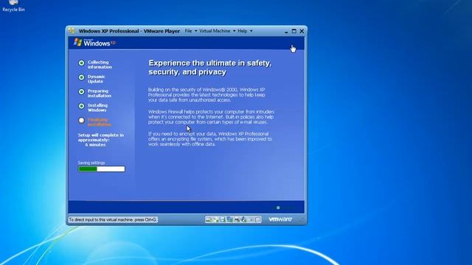The width and height of the screenshot is (472, 265).
Task: Open the File menu in VMware Player
Action: pyautogui.click(x=189, y=31)
